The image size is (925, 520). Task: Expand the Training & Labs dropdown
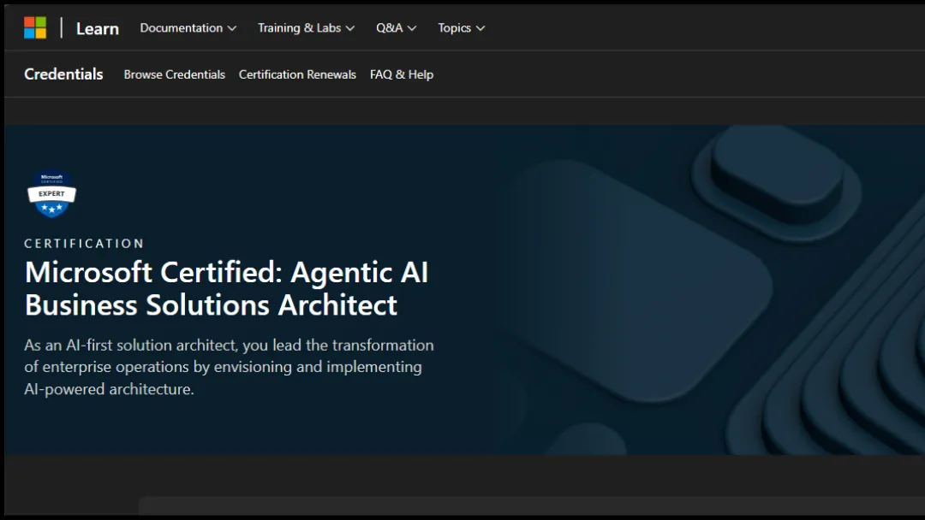tap(306, 27)
